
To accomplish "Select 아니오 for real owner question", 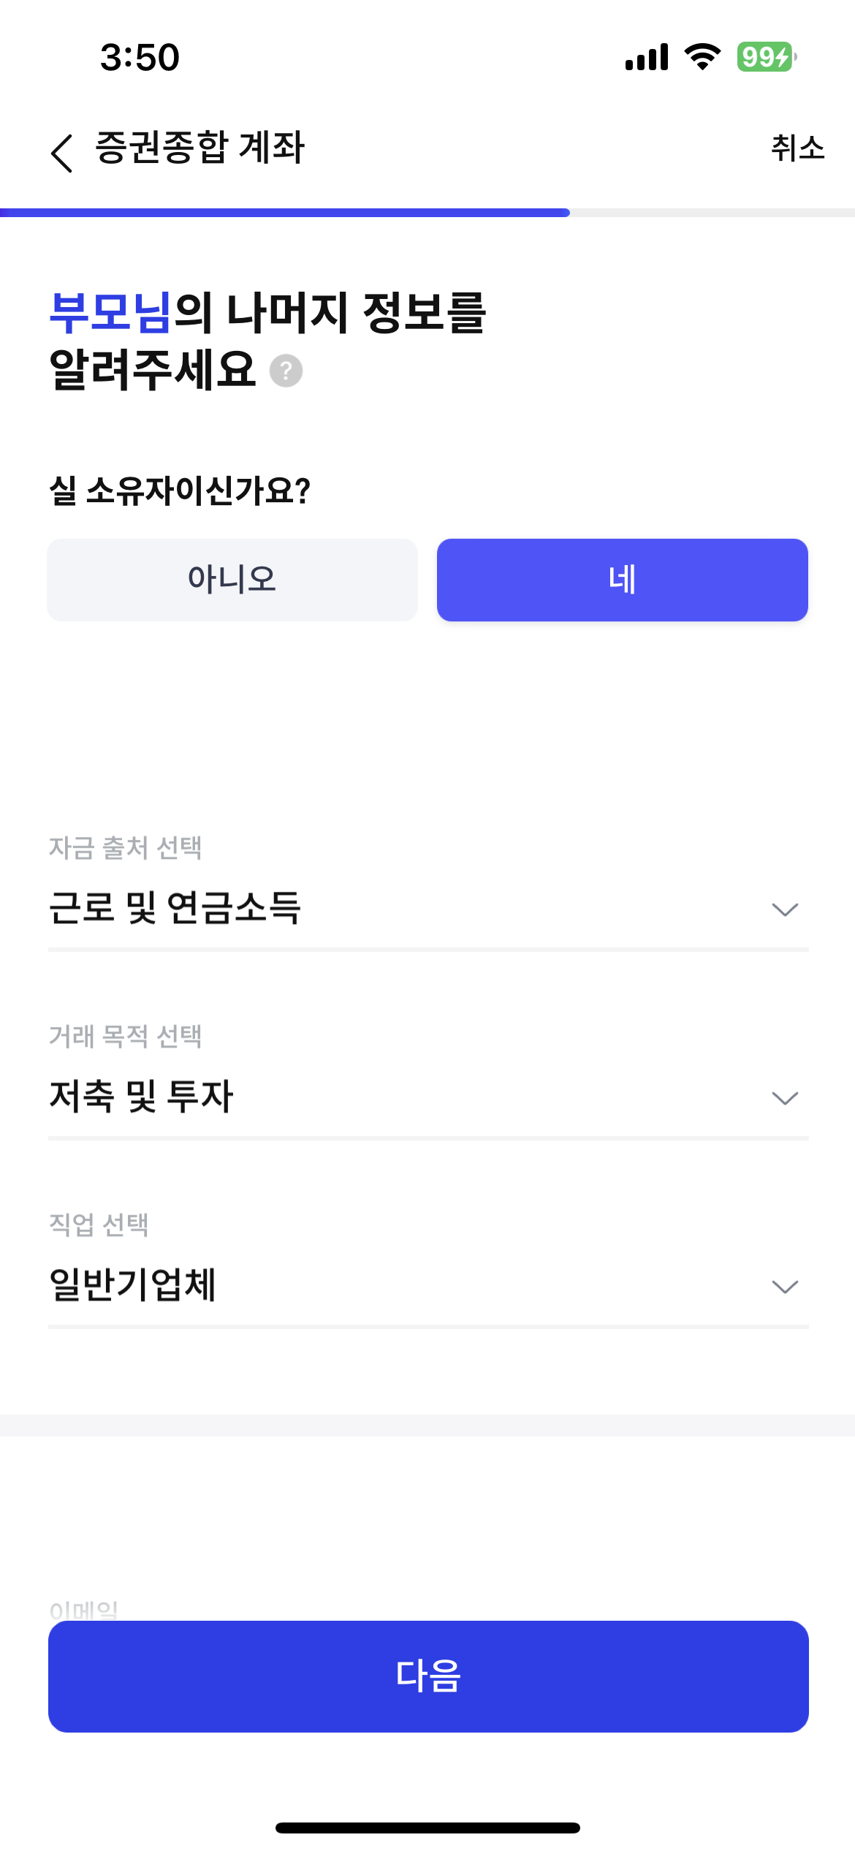I will [x=232, y=580].
